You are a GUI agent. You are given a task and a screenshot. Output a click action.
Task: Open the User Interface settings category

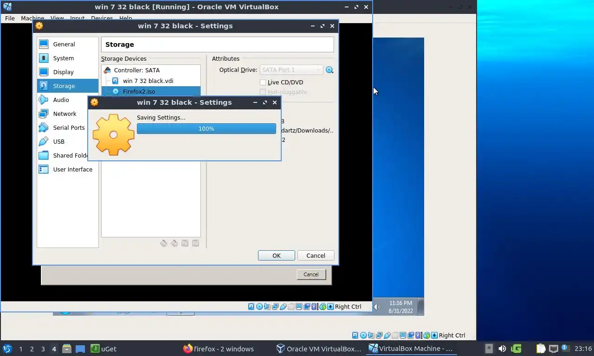[68, 169]
